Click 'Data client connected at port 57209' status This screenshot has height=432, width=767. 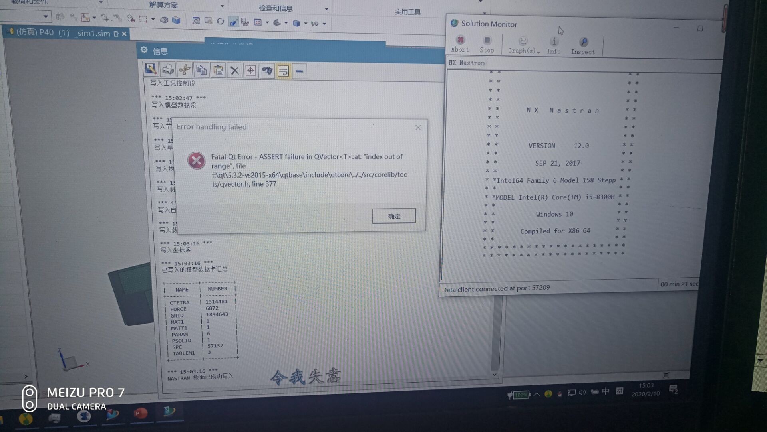(496, 288)
